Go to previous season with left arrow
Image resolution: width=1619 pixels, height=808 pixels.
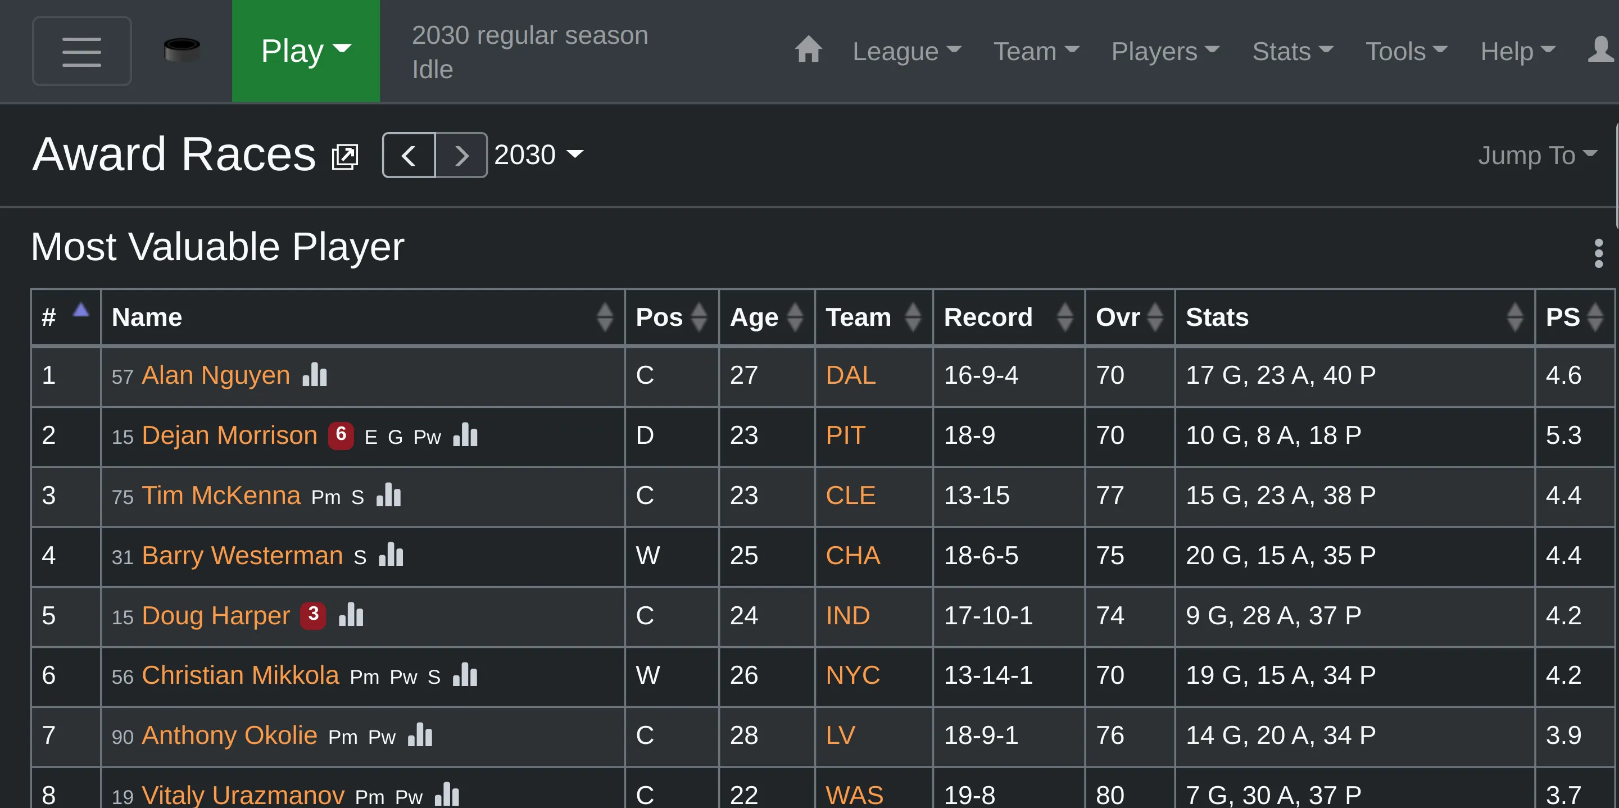[x=409, y=155]
